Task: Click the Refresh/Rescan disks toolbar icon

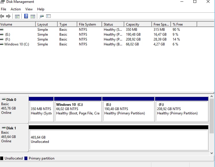Action: coord(42,16)
